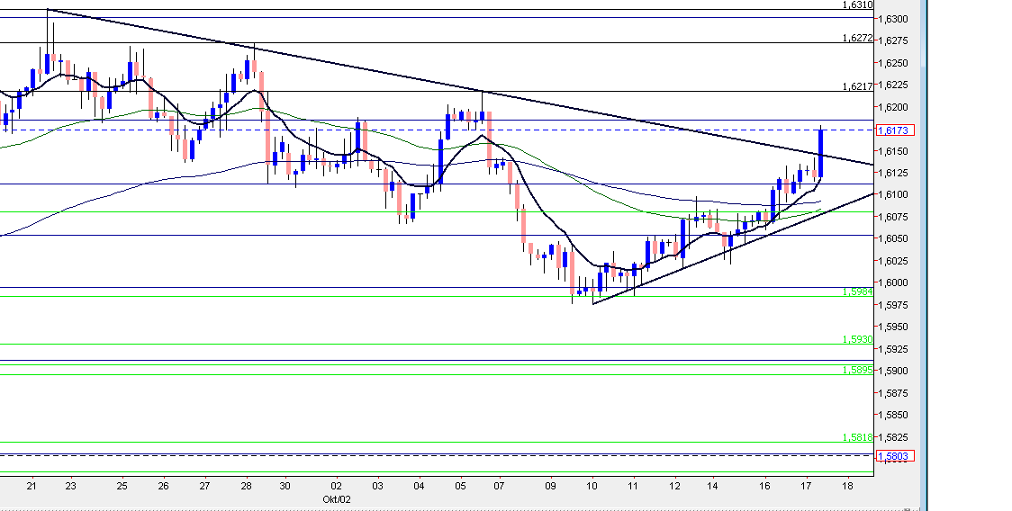Select the 1,6217 resistance level label

point(858,85)
